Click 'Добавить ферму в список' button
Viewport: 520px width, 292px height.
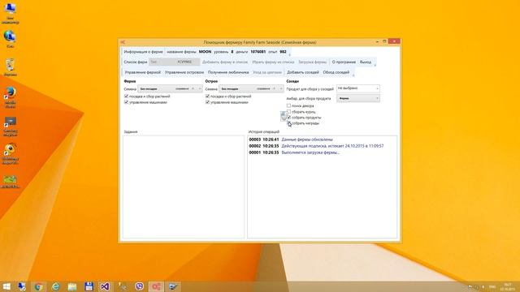pyautogui.click(x=225, y=62)
